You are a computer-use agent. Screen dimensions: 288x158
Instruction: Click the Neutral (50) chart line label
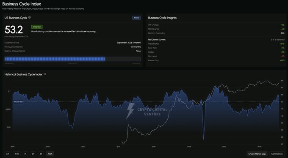(x=18, y=102)
